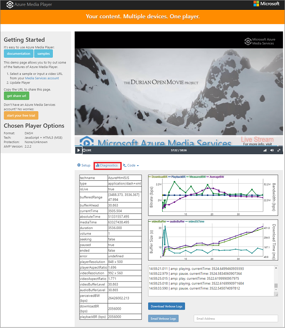Click the log box scroll up arrow
Viewport: 285px width, 328px height.
[x=276, y=268]
